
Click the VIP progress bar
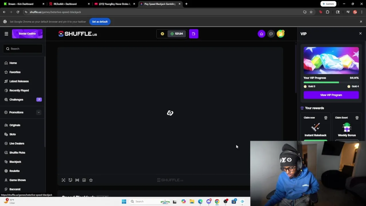331,82
